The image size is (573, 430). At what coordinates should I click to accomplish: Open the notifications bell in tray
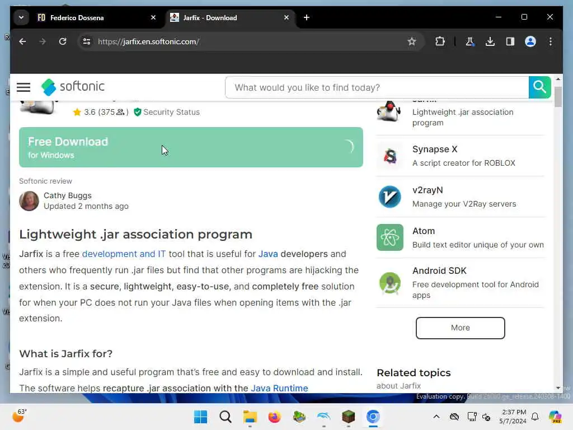coord(535,417)
